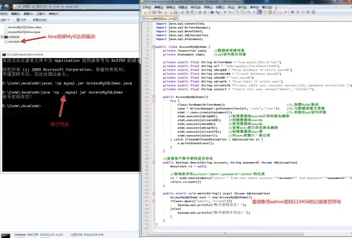Collapse the try block fold marker
The height and width of the screenshot is (238, 352).
coord(154,101)
